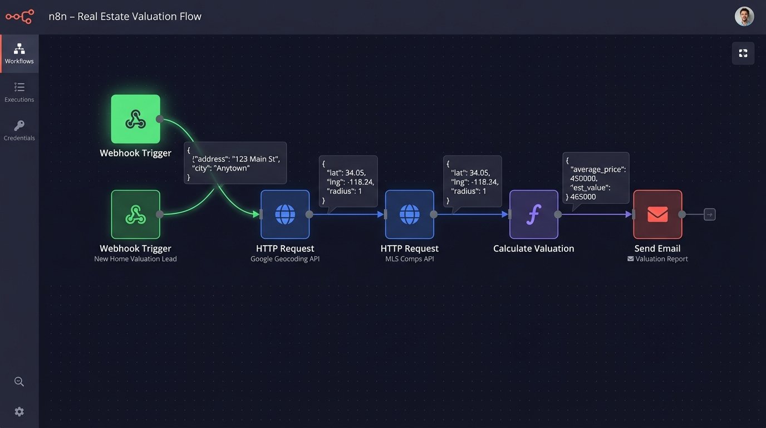
Task: Open settings gear in sidebar
Action: [x=19, y=412]
